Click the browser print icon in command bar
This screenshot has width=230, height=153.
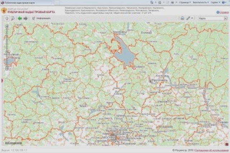click(x=172, y=3)
